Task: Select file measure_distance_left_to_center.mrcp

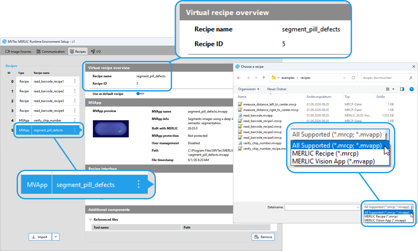Action: tap(270, 104)
